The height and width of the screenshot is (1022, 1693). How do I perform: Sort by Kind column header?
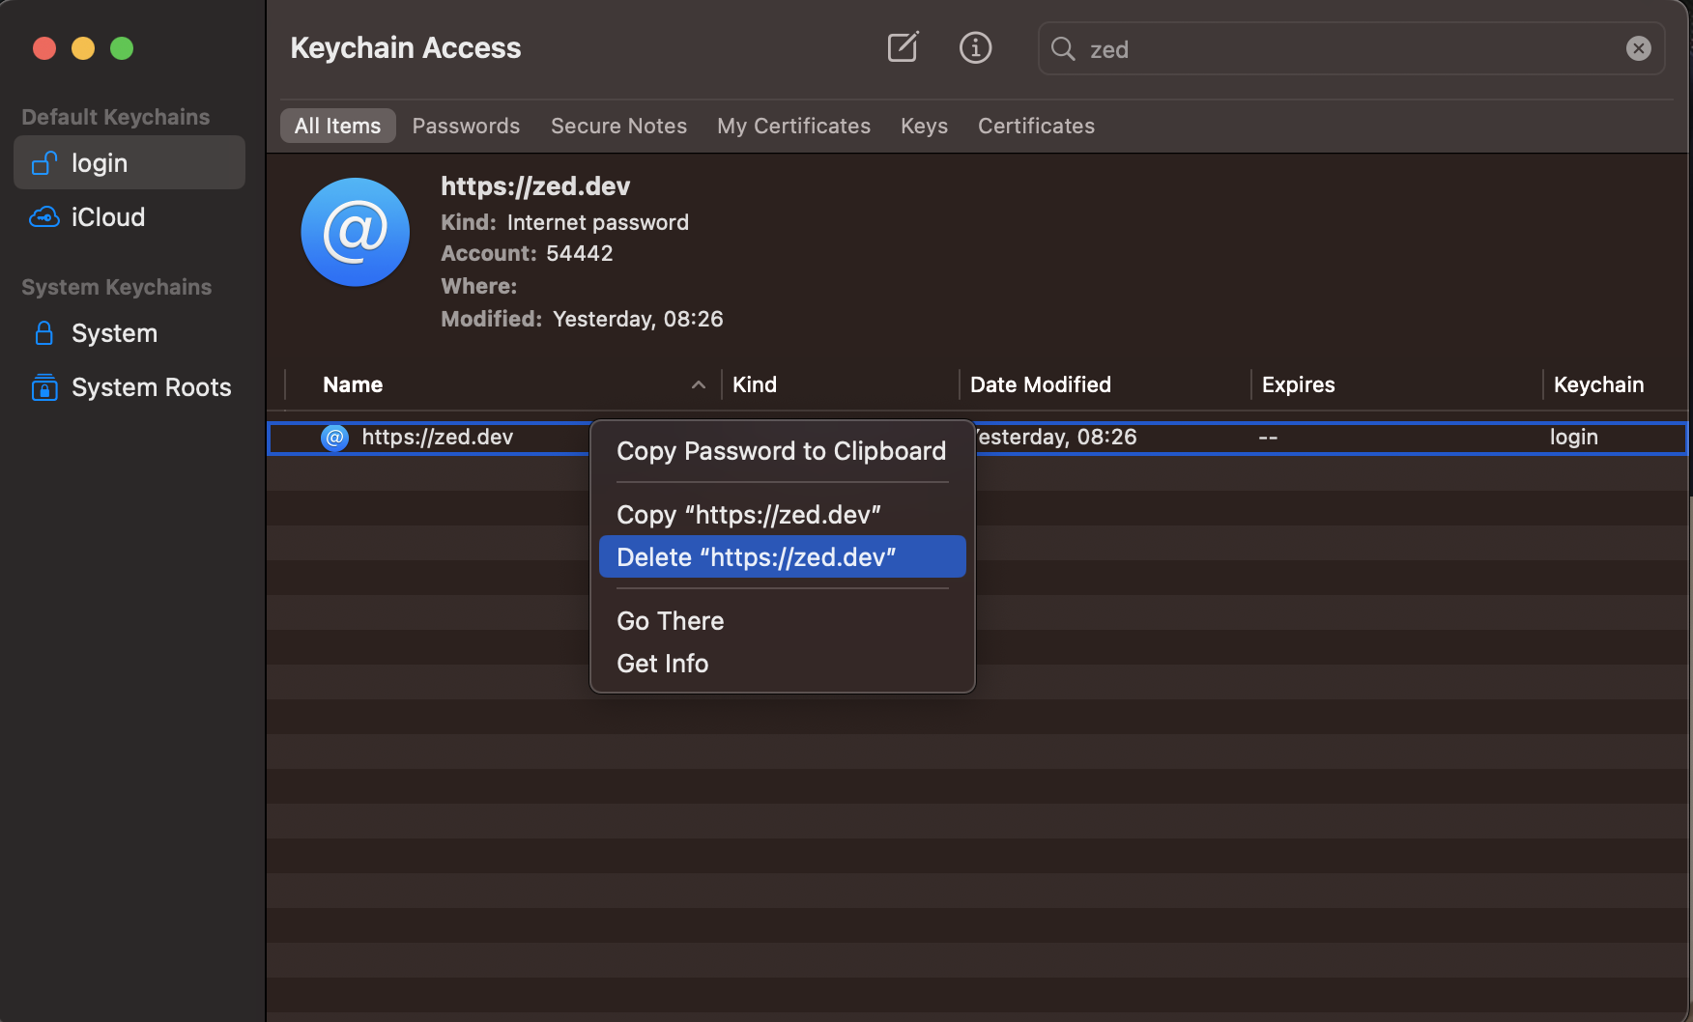pyautogui.click(x=754, y=385)
